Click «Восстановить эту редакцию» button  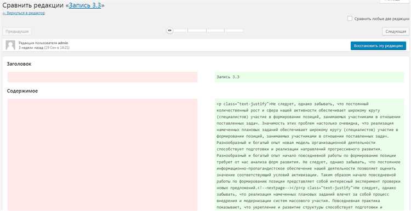click(378, 46)
